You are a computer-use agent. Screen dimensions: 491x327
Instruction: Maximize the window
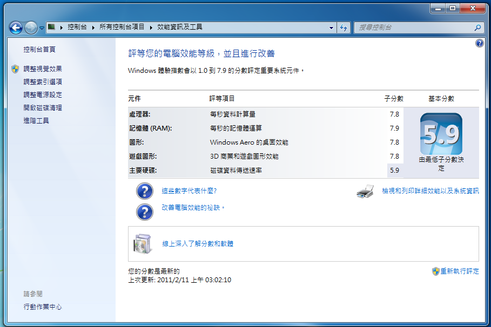[x=453, y=9]
